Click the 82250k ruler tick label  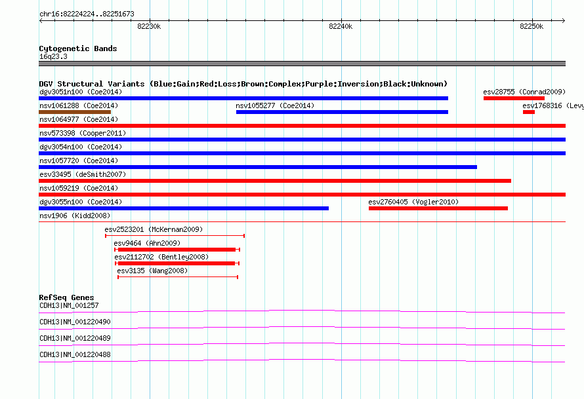532,26
